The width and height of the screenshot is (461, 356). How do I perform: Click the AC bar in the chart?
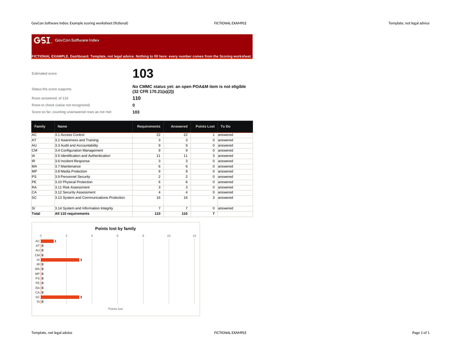click(x=47, y=241)
